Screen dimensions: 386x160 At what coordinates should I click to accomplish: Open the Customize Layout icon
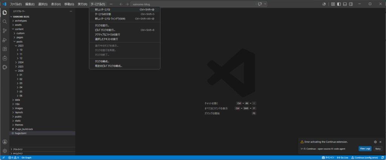(333, 4)
